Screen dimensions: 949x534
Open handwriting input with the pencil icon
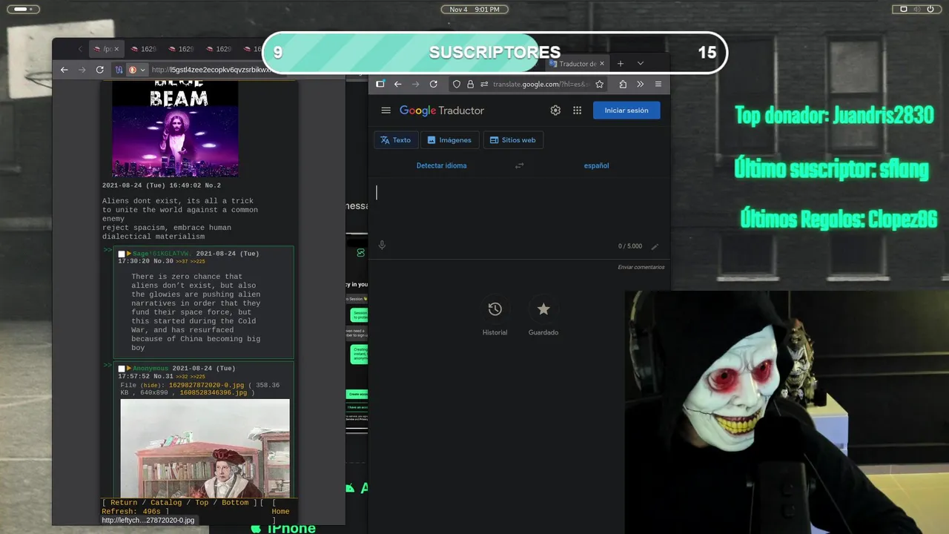pos(655,246)
